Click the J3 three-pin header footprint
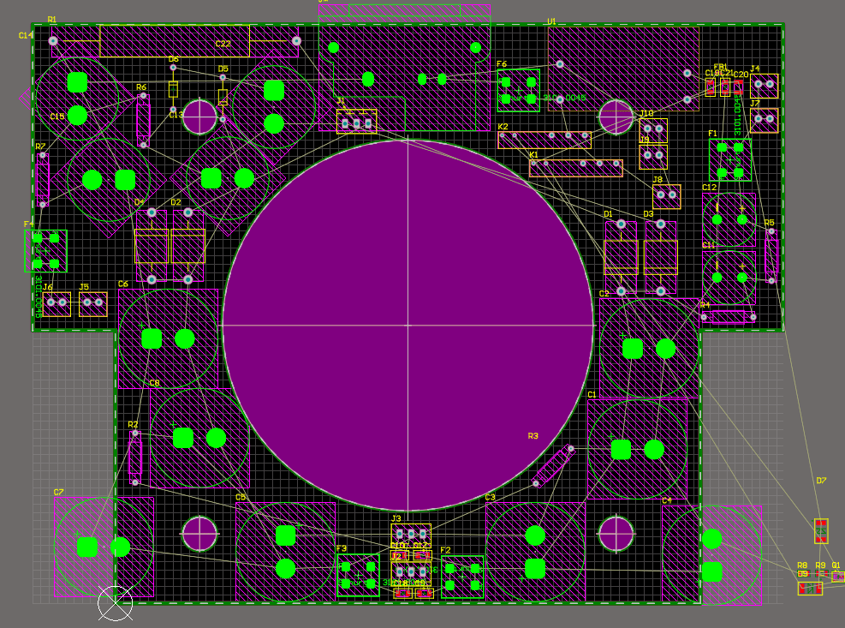This screenshot has height=628, width=845. (x=411, y=534)
